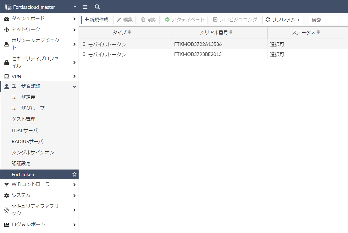Click the プロビジョニング button

coord(235,20)
